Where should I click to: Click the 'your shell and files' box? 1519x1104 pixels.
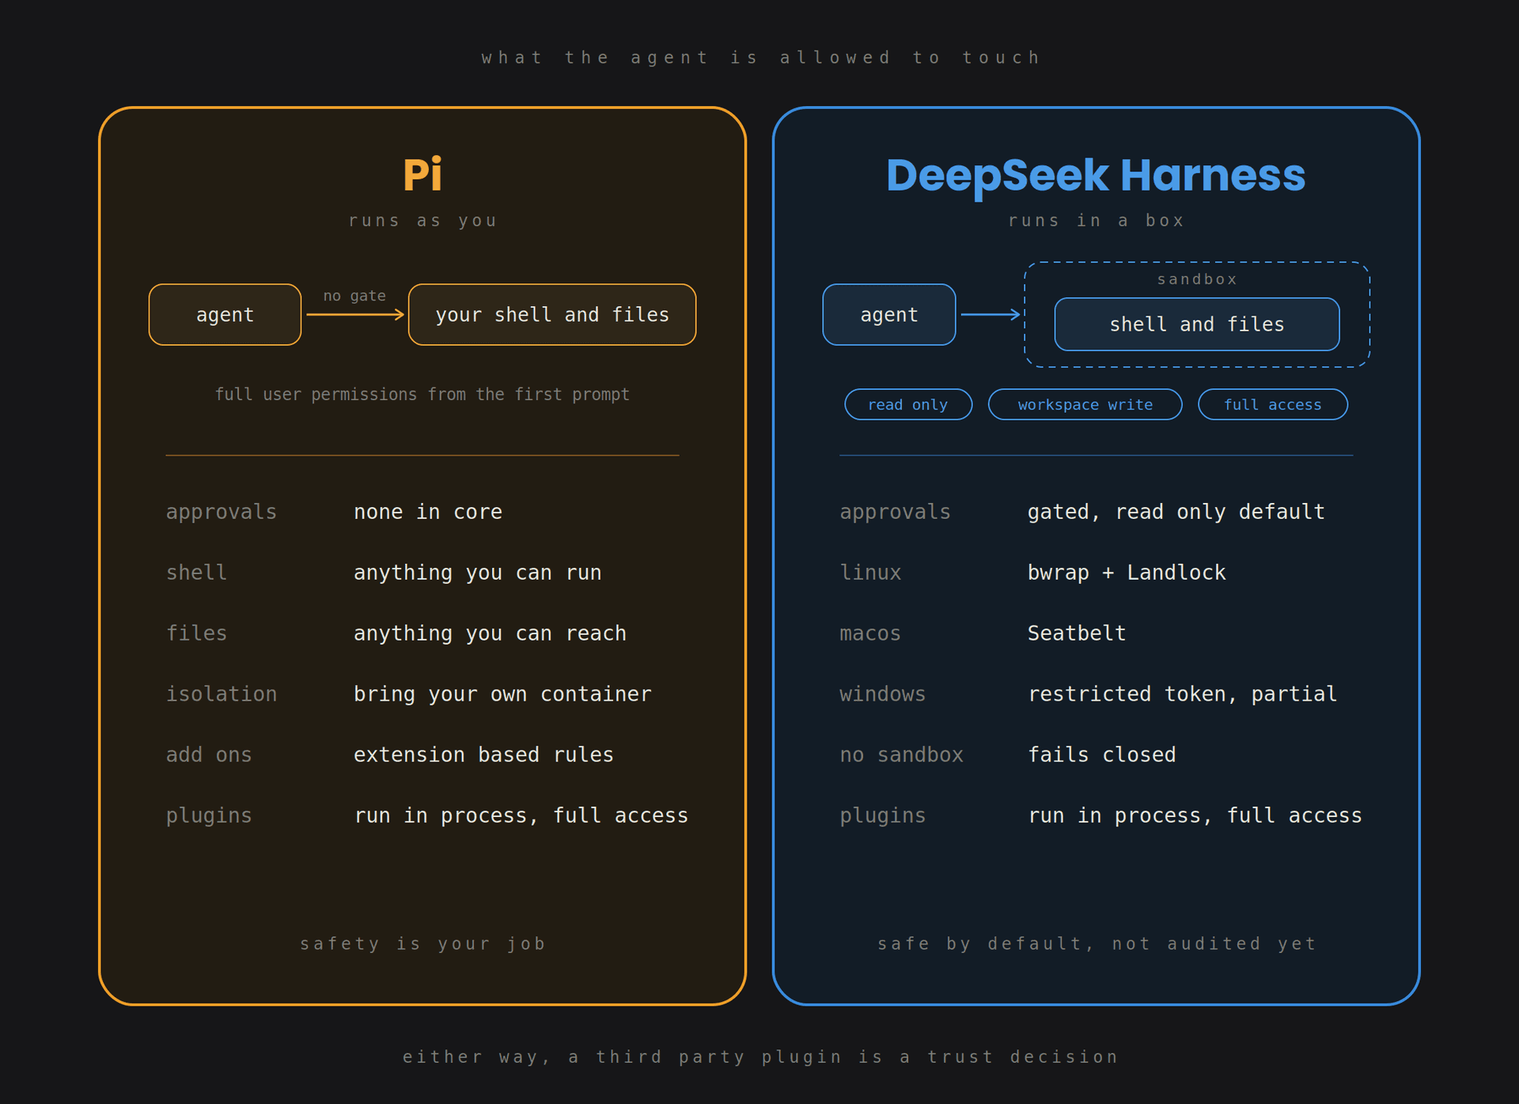(x=552, y=315)
